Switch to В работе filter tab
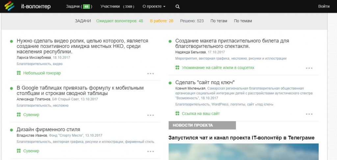This screenshot has width=337, height=160. [161, 21]
